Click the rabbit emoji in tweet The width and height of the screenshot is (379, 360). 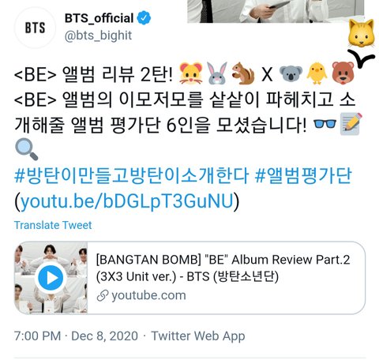click(x=217, y=73)
